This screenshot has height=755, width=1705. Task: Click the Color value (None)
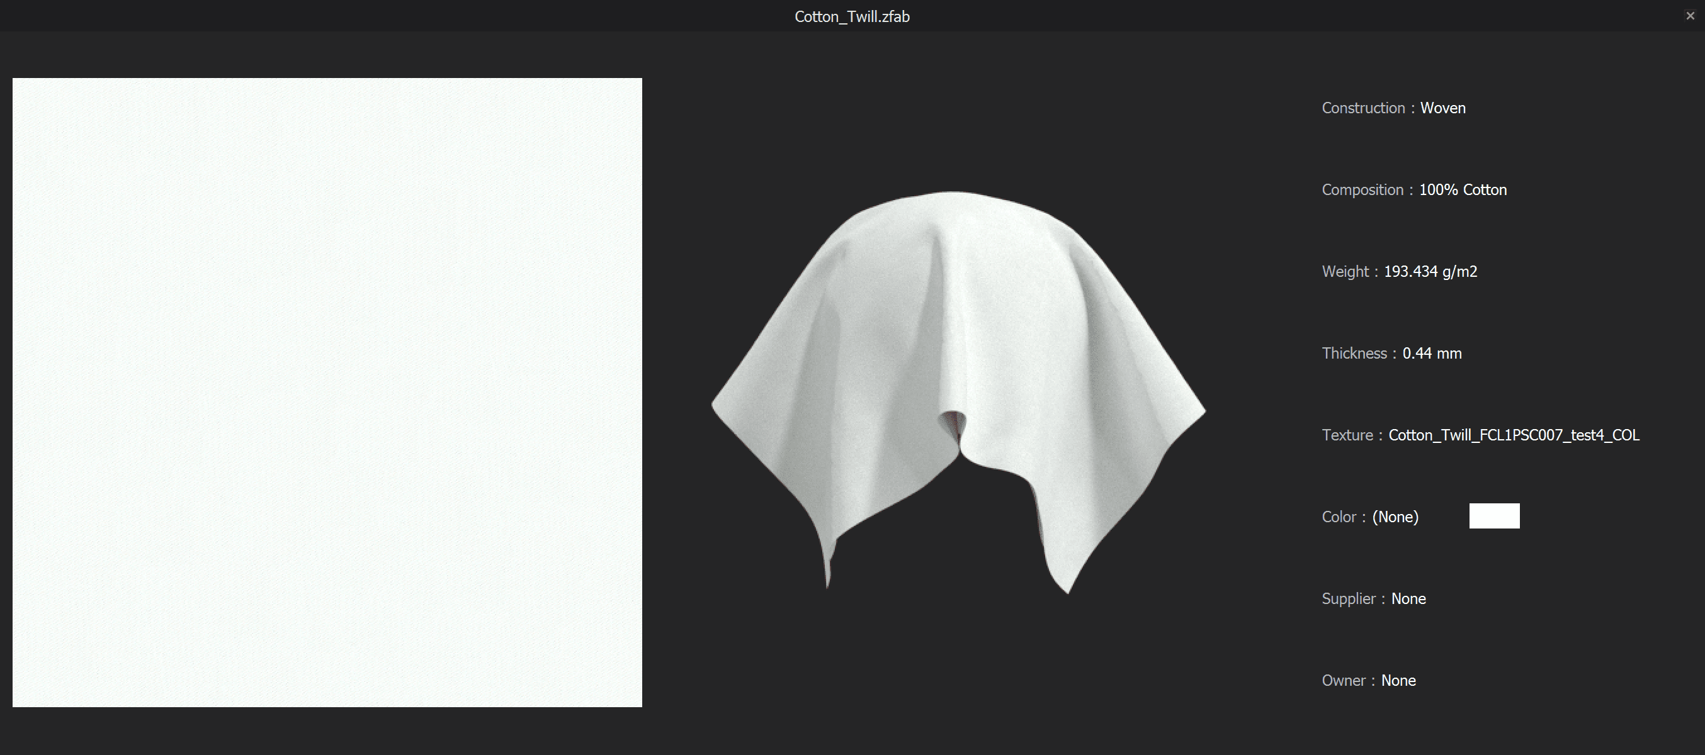[1395, 517]
